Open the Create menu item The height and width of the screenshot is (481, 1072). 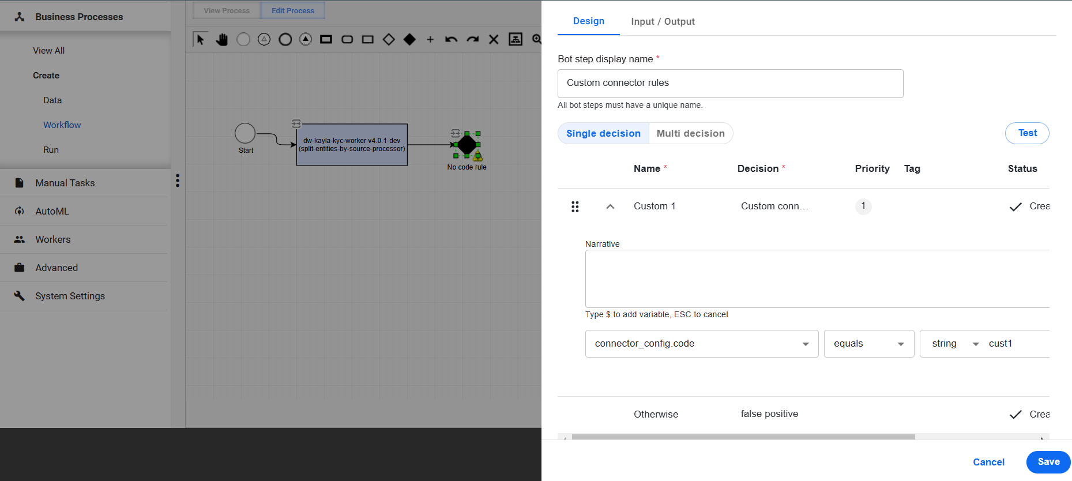point(46,76)
